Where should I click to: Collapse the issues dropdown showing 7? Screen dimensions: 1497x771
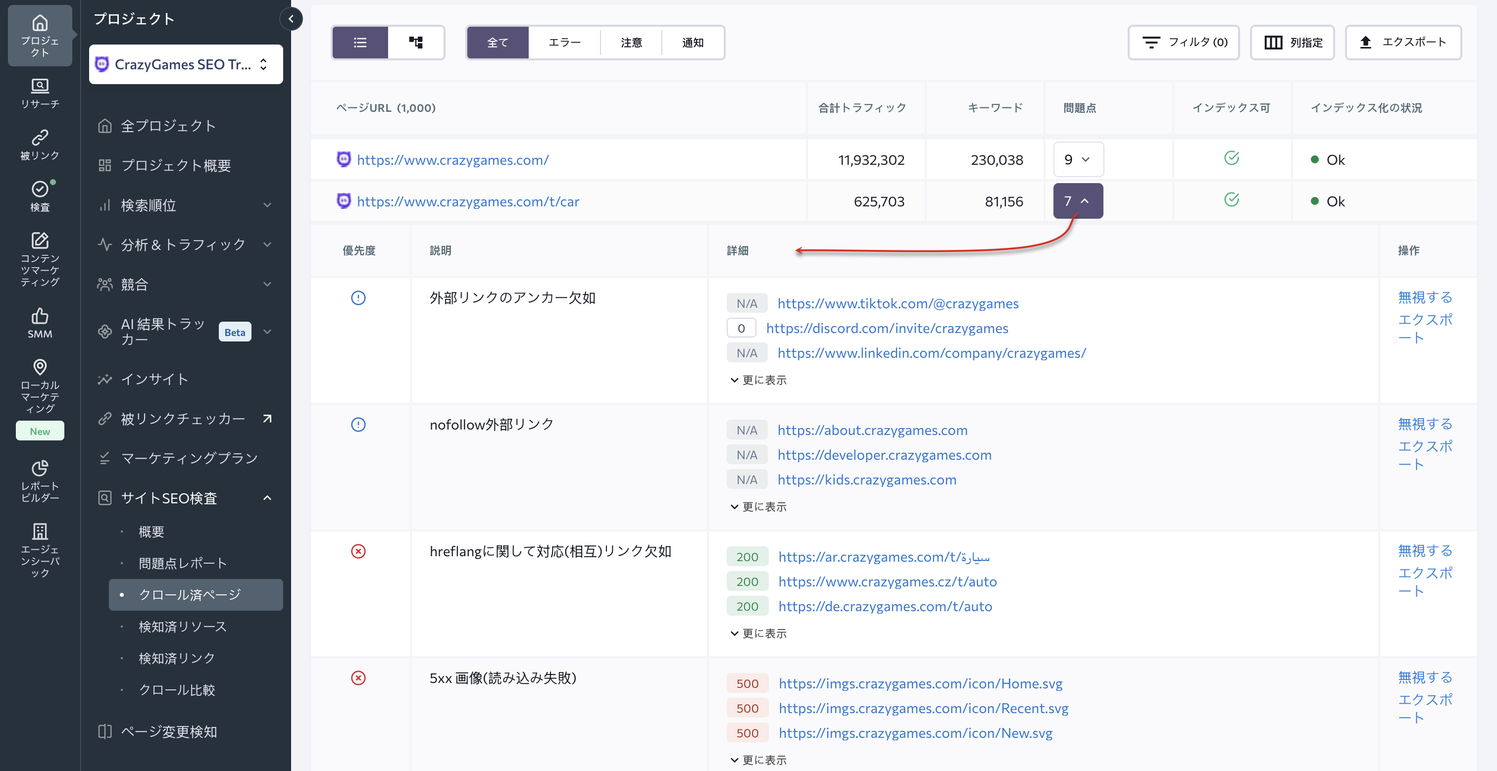click(1078, 201)
